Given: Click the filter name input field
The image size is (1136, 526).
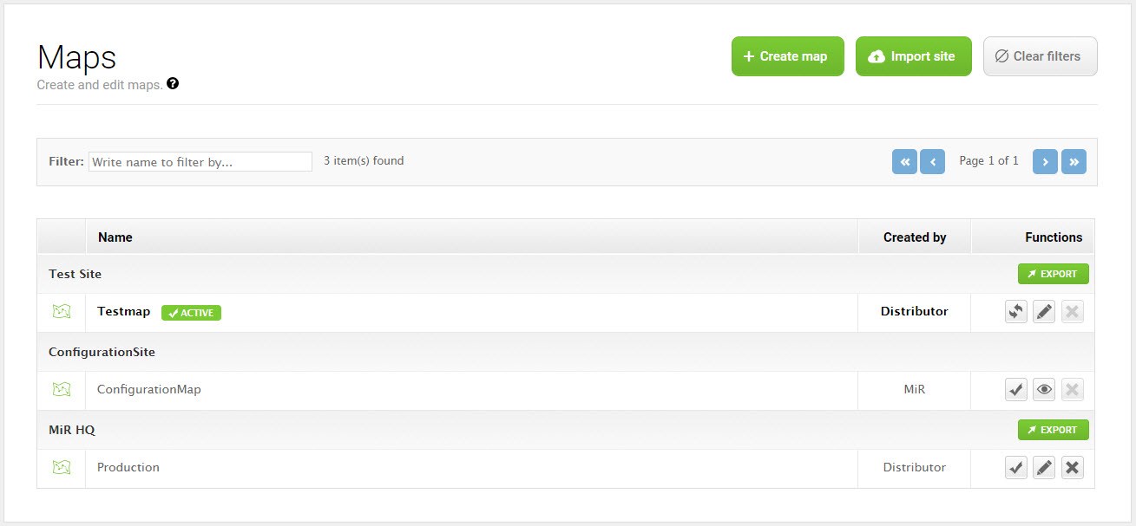Looking at the screenshot, I should [x=200, y=161].
